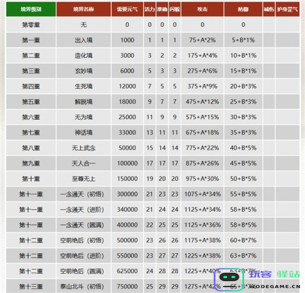The image size is (305, 293).
Task: Click the 玄妙境 realm name
Action: [84, 71]
